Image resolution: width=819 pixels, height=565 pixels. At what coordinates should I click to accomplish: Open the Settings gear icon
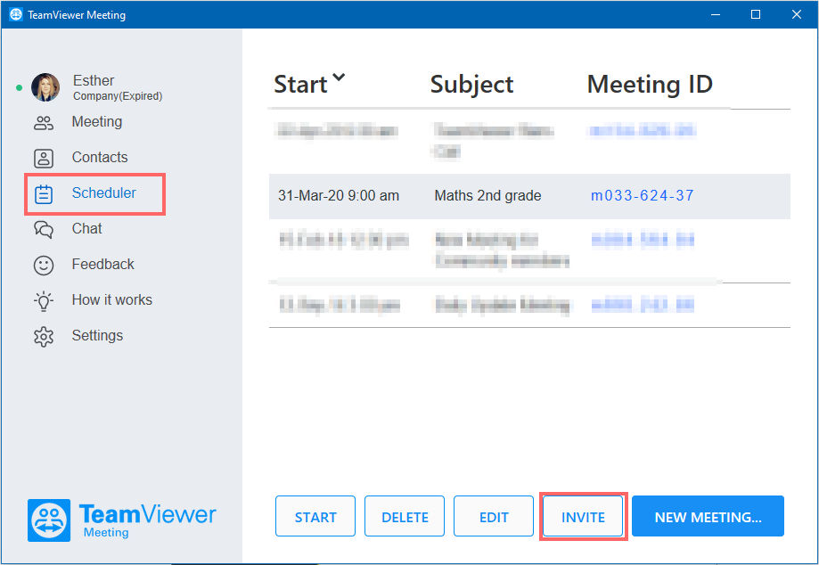coord(44,337)
